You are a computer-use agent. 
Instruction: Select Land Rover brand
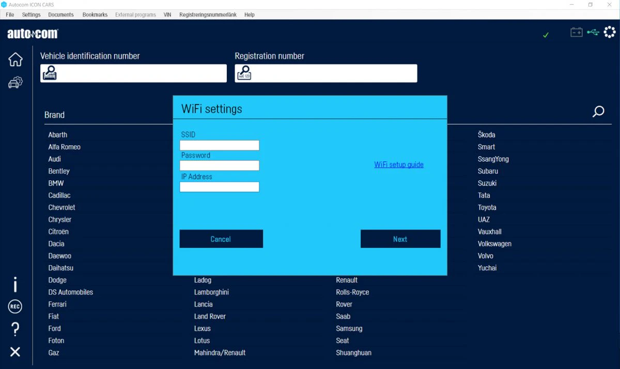pos(210,316)
